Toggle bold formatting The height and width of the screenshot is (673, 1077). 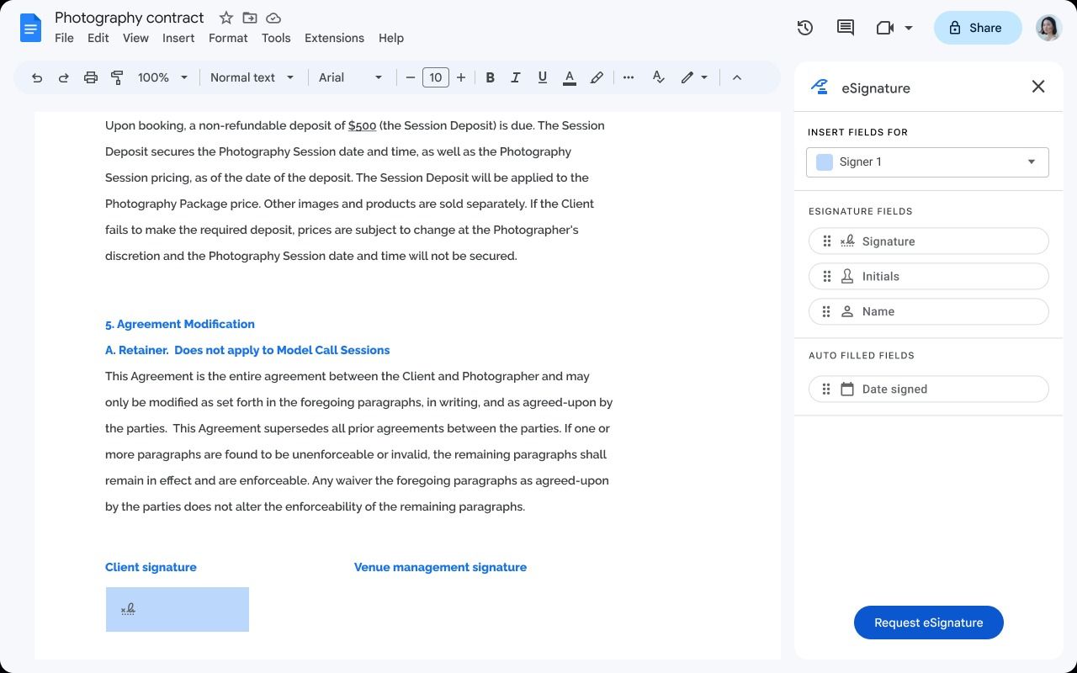click(491, 77)
